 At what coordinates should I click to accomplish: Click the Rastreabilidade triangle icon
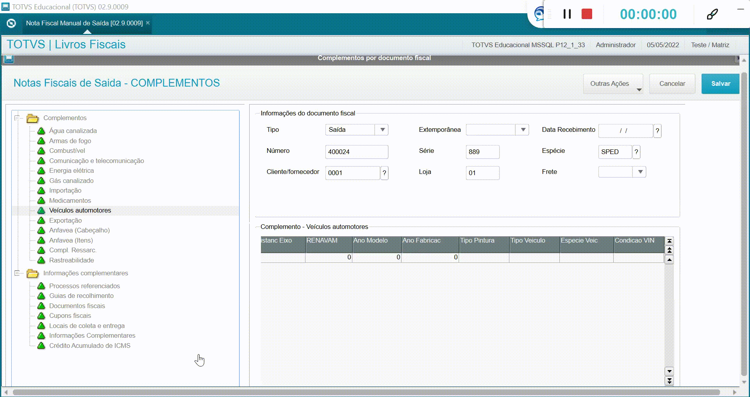41,260
